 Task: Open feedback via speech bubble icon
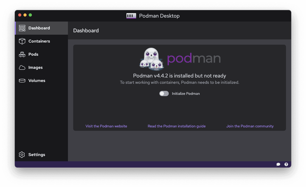pyautogui.click(x=278, y=164)
